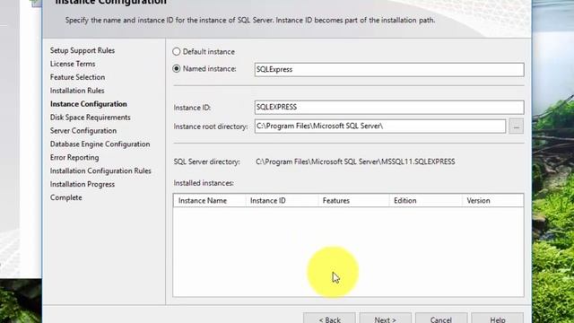Click the Named instance text field
Image resolution: width=574 pixels, height=323 pixels.
coord(389,70)
